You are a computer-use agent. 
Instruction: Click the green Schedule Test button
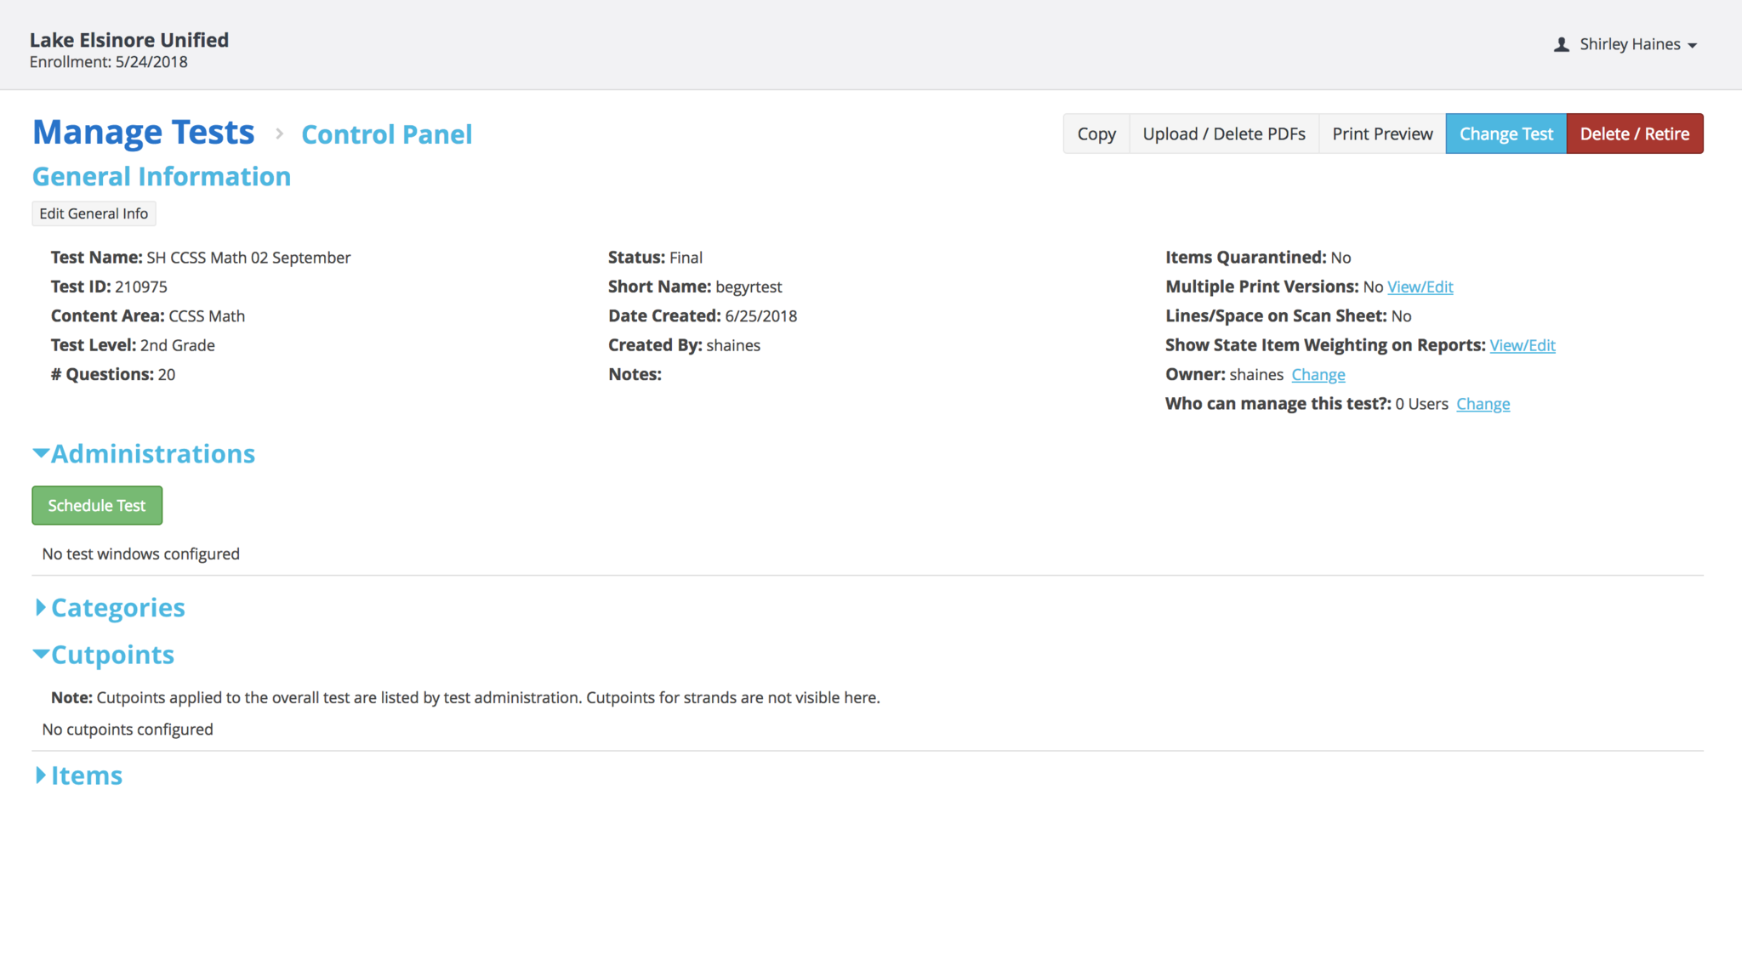tap(97, 505)
